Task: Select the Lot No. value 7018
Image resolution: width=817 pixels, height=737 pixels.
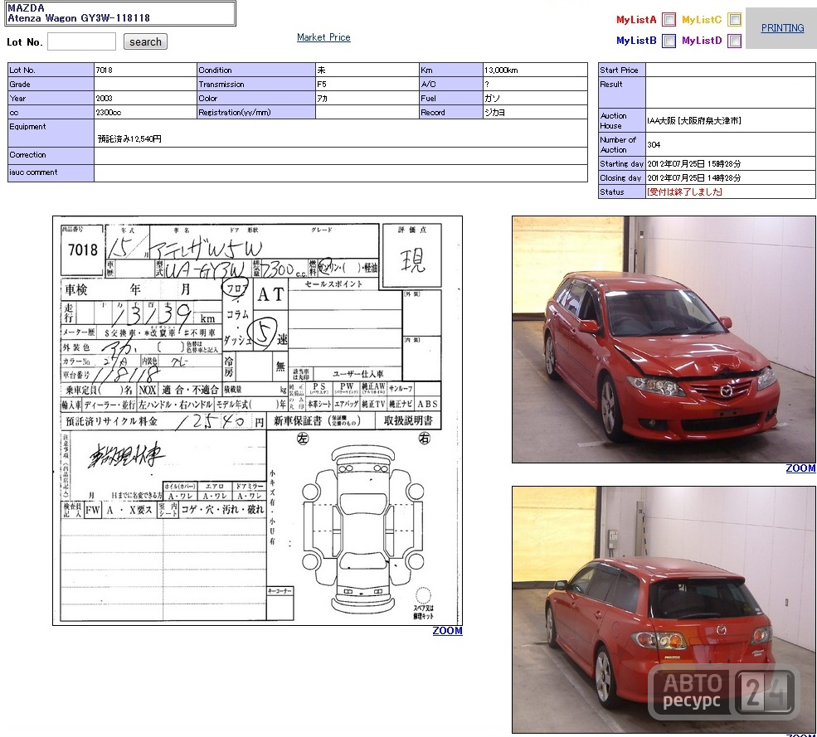Action: [104, 70]
